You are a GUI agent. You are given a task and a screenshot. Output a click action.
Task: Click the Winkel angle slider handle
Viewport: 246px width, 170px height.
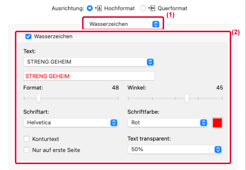187,98
